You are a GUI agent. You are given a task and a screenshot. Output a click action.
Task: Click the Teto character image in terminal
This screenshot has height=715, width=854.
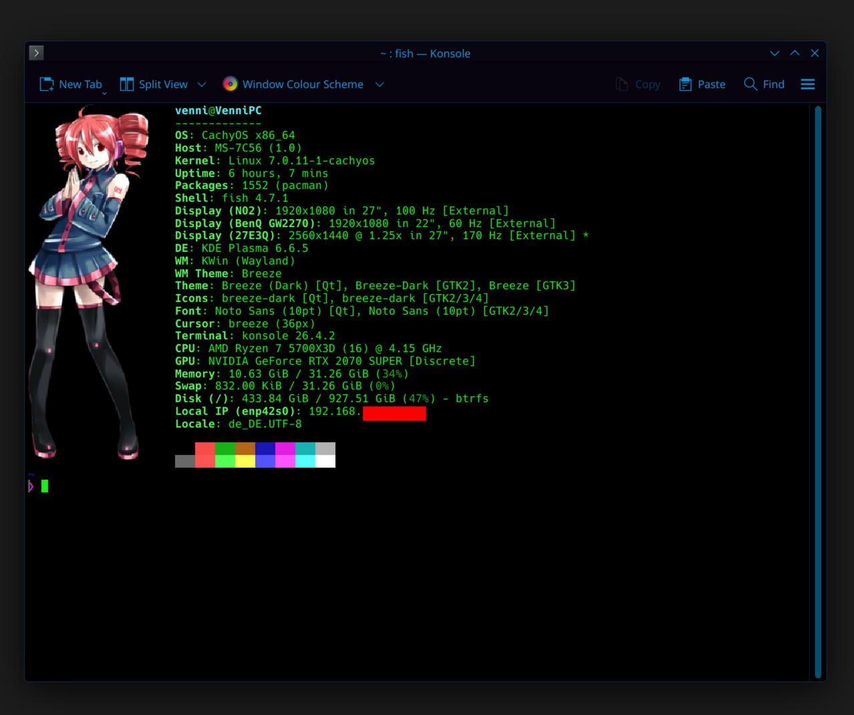87,283
